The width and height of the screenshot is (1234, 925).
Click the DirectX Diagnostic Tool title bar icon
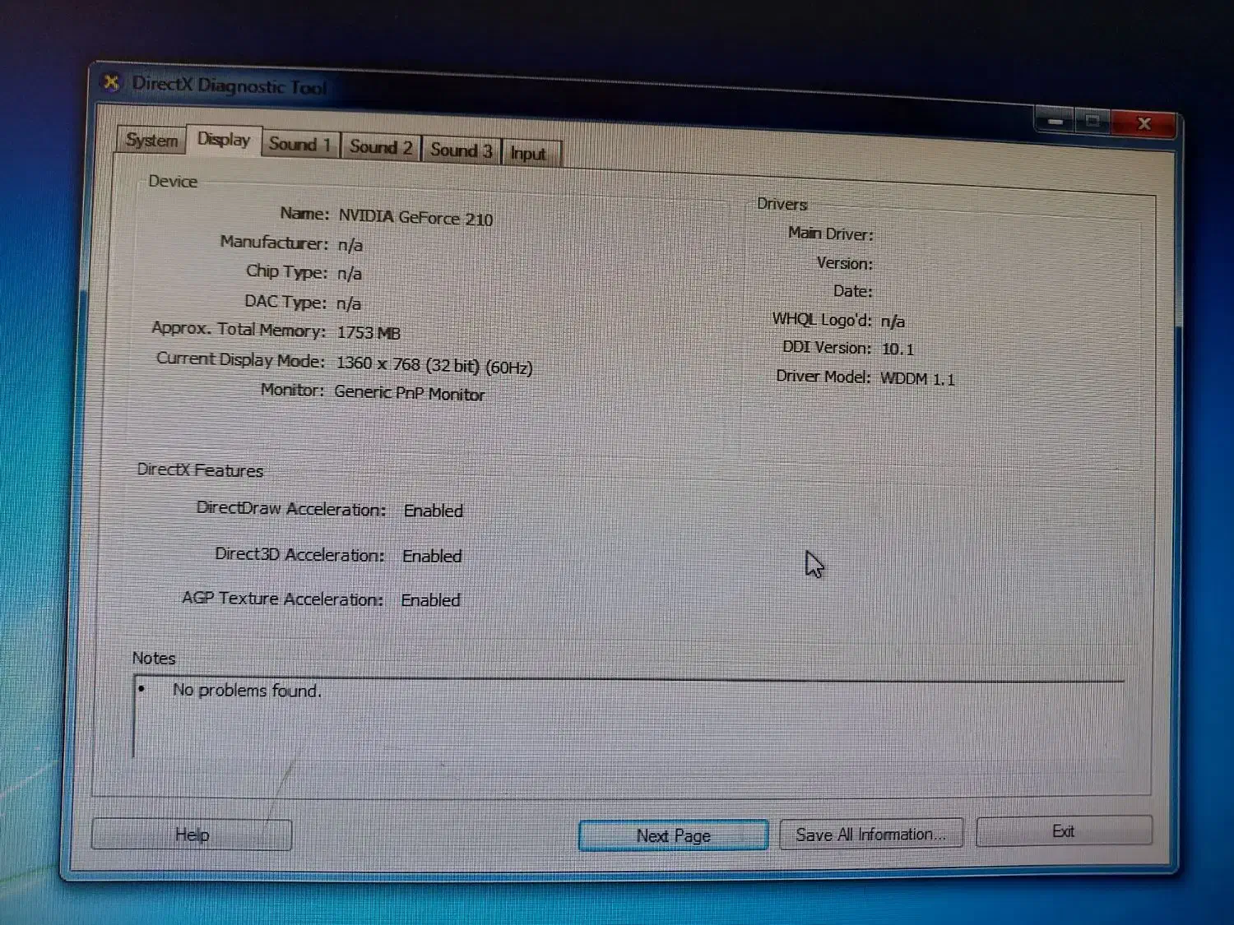point(111,82)
